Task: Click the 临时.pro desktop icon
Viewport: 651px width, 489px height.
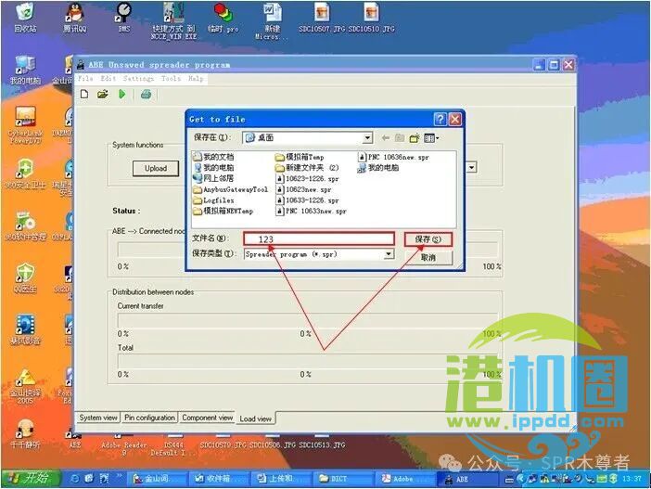Action: pyautogui.click(x=223, y=18)
